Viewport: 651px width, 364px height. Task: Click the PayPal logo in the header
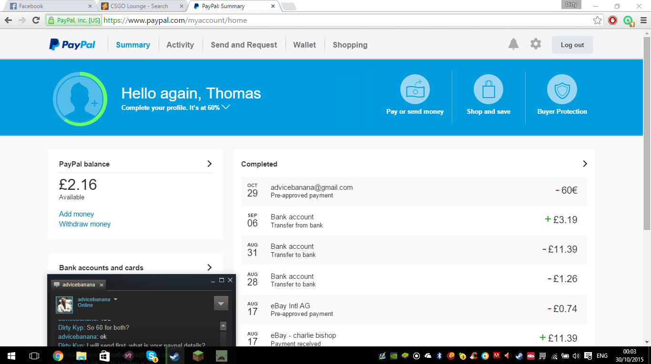72,45
